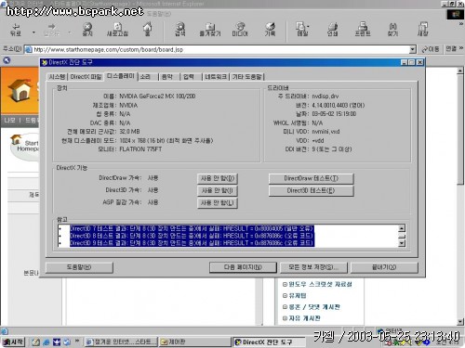Image resolution: width=465 pixels, height=348 pixels.
Task: Switch to the Sound tab
Action: click(x=145, y=77)
